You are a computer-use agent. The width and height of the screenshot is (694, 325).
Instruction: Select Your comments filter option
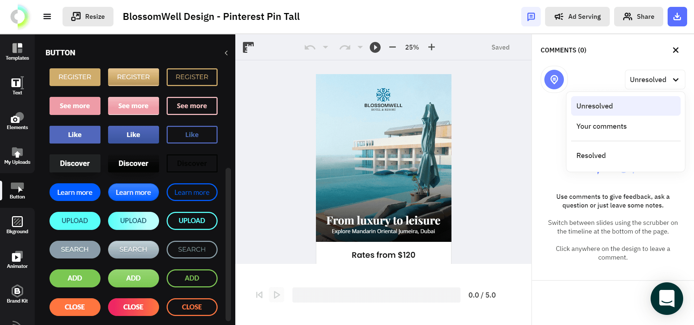pyautogui.click(x=626, y=126)
